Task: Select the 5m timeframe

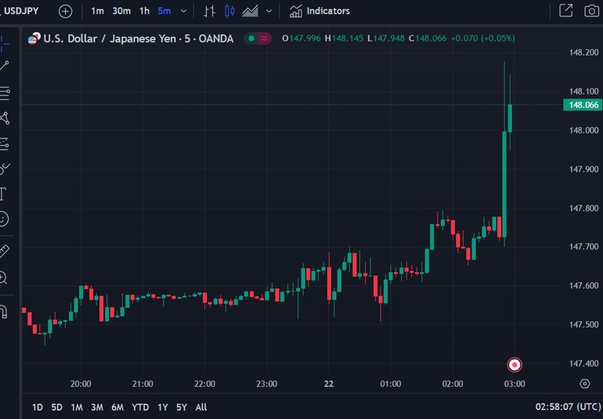Action: pos(164,11)
